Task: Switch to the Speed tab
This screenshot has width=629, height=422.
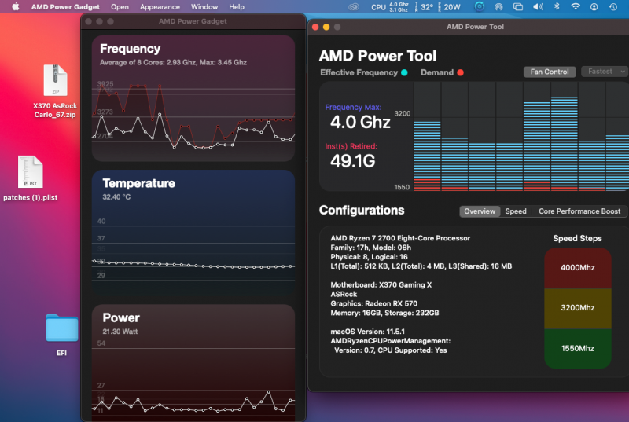Action: pyautogui.click(x=516, y=211)
